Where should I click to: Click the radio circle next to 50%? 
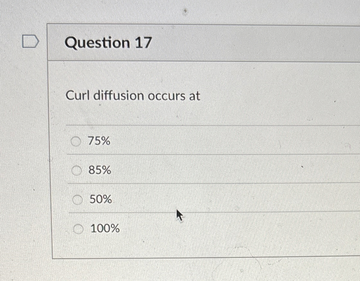tap(77, 200)
